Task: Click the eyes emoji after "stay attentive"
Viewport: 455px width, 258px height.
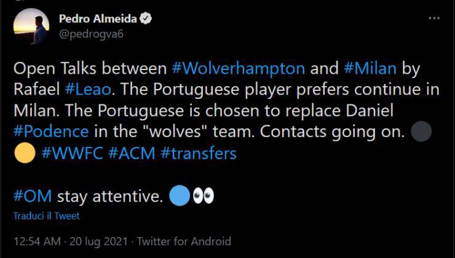Action: pyautogui.click(x=204, y=197)
